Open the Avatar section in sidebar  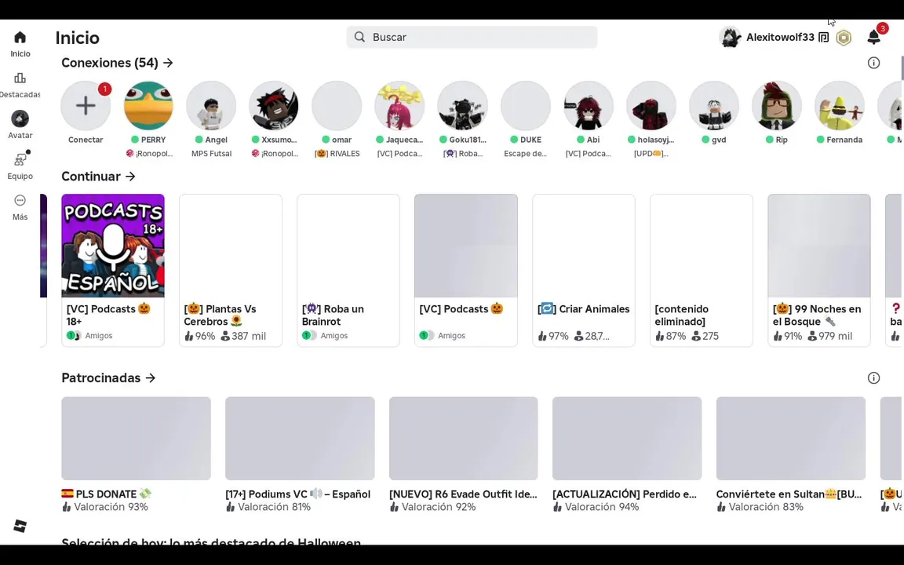(20, 118)
